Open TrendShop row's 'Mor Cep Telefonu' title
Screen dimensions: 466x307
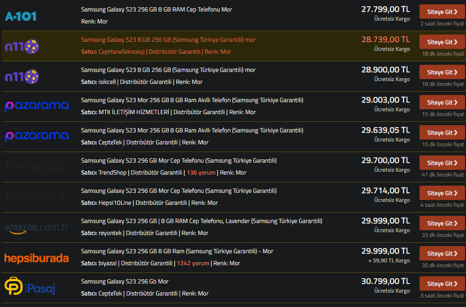pos(179,161)
